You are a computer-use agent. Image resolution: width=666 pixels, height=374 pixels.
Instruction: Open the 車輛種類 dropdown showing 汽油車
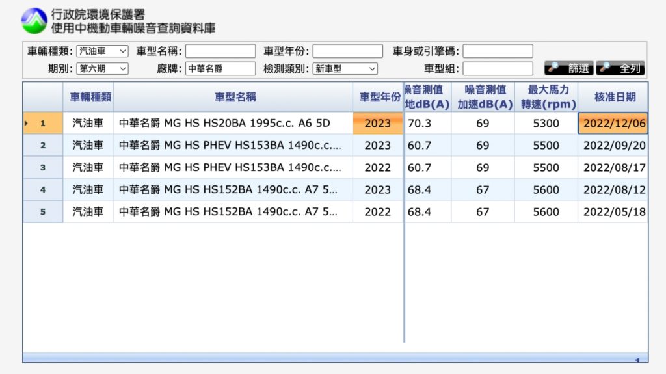[102, 51]
